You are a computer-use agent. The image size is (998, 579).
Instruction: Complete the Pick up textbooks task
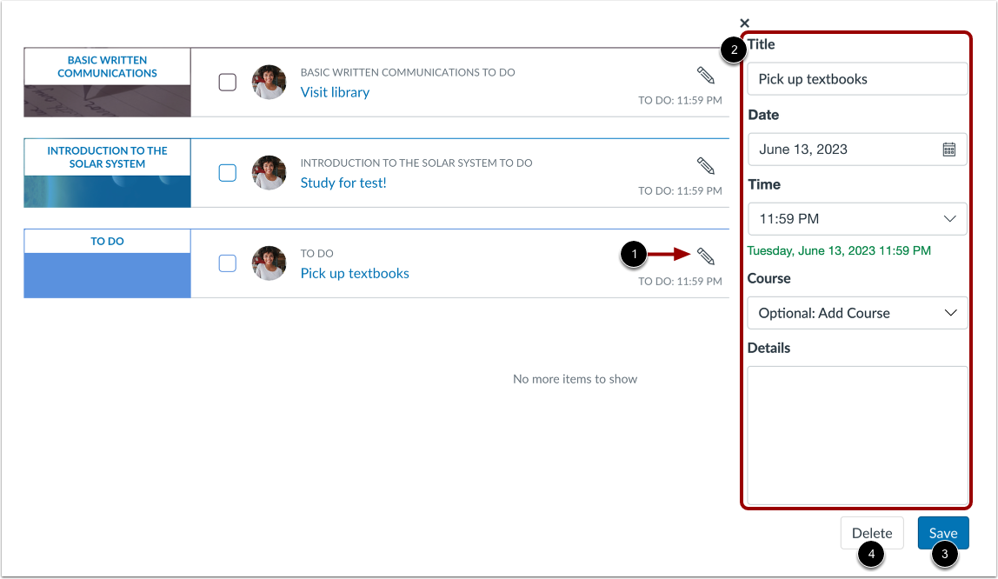point(227,263)
